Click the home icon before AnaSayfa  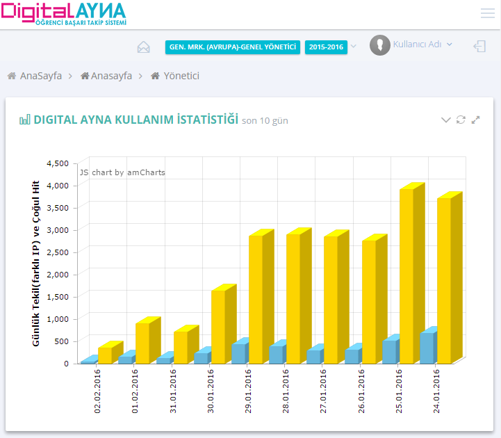[x=12, y=76]
